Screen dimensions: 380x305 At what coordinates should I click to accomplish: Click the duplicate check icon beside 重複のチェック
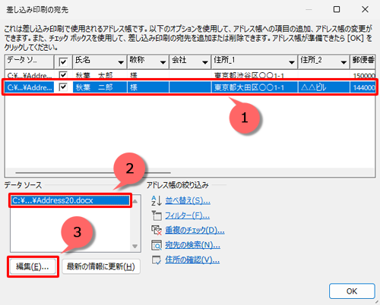click(157, 231)
